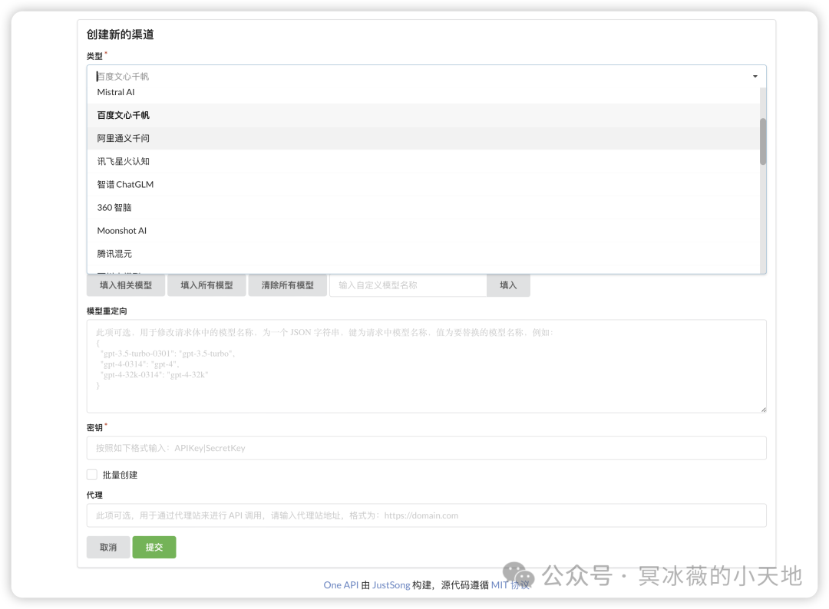Pick 腾讯混元 from dropdown list

(423, 254)
